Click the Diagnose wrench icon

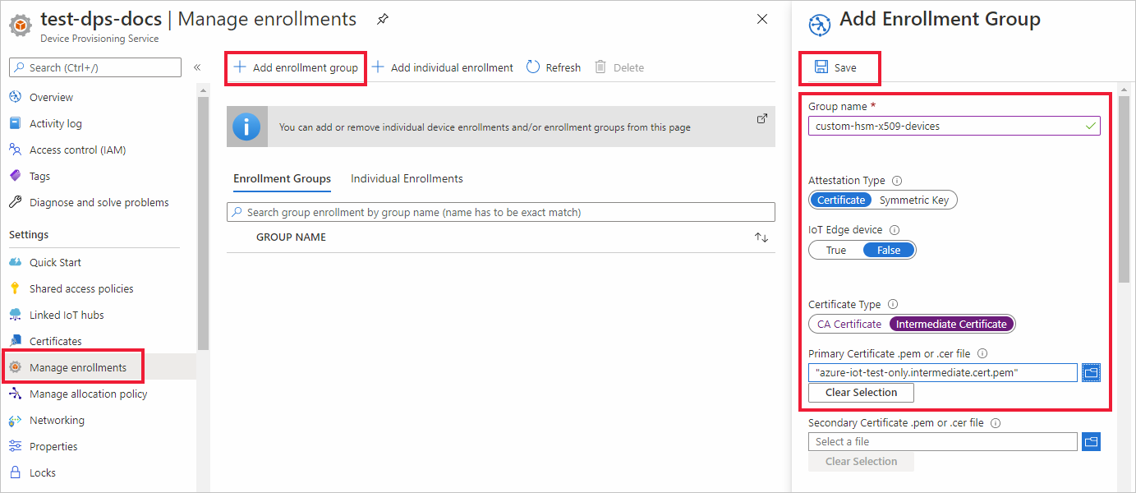15,202
